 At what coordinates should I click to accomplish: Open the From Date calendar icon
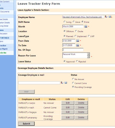pyautogui.click(x=78, y=41)
